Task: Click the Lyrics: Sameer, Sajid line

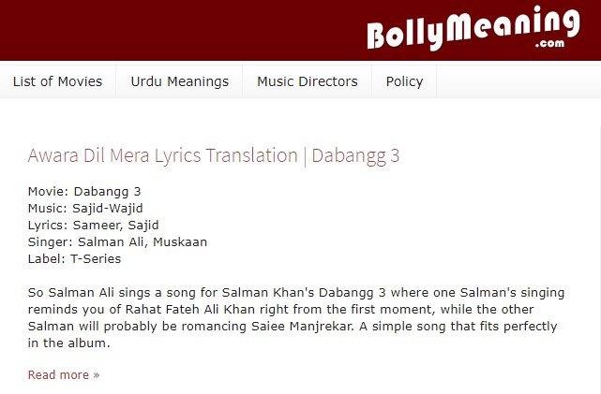Action: click(93, 225)
